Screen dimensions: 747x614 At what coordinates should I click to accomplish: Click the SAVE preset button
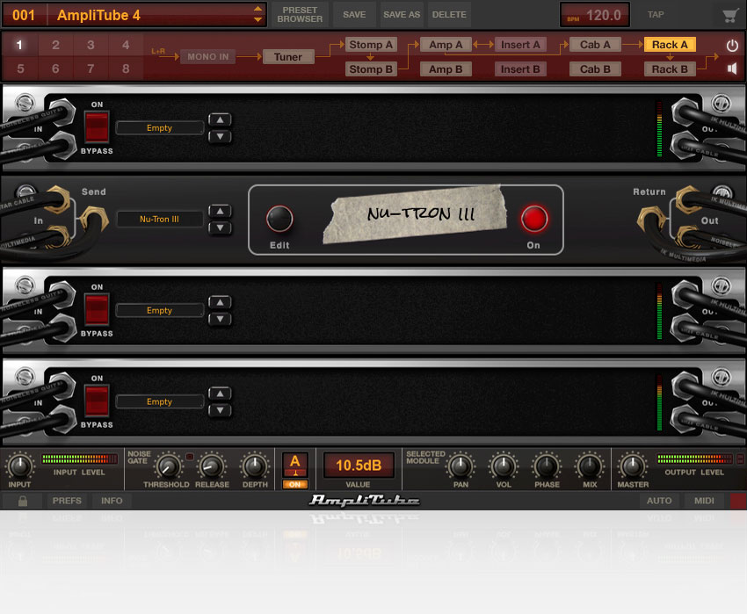point(354,15)
